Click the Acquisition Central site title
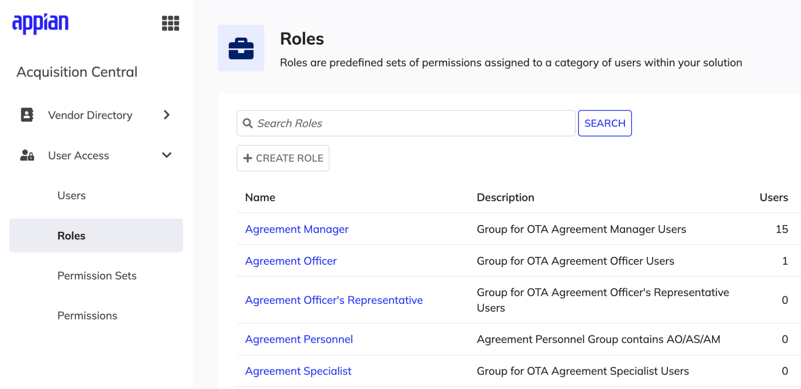Viewport: 801px width, 389px height. 77,72
